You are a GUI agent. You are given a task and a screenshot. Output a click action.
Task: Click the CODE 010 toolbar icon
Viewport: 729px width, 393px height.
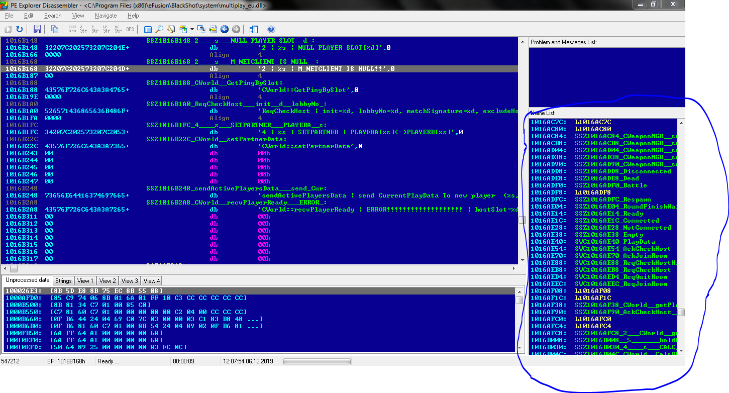[x=72, y=30]
